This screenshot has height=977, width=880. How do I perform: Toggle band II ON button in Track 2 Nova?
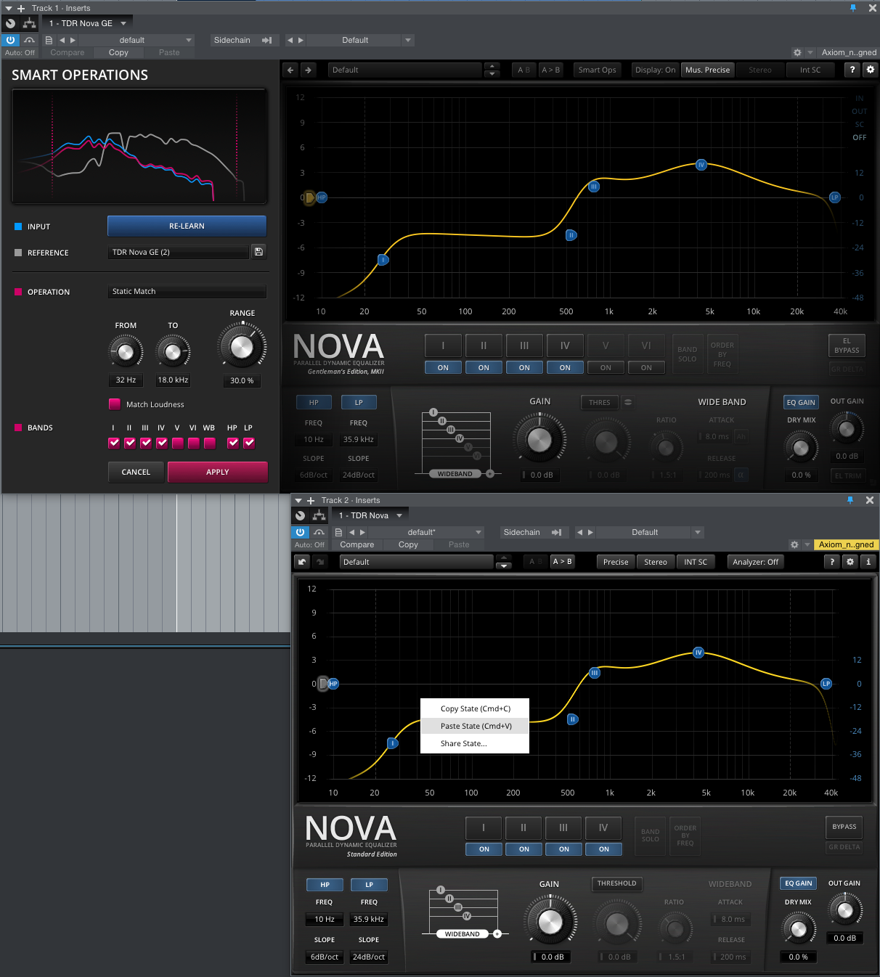(524, 849)
